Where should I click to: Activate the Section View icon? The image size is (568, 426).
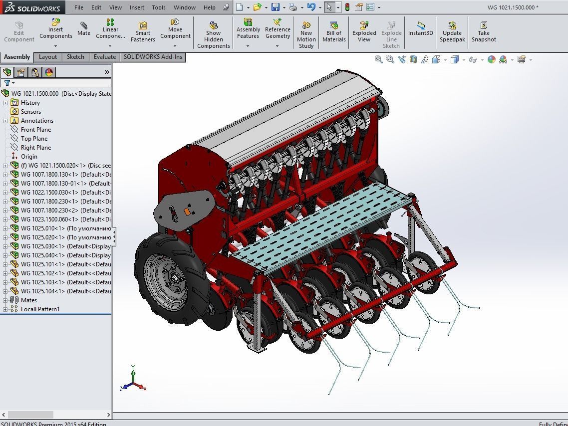(x=413, y=59)
